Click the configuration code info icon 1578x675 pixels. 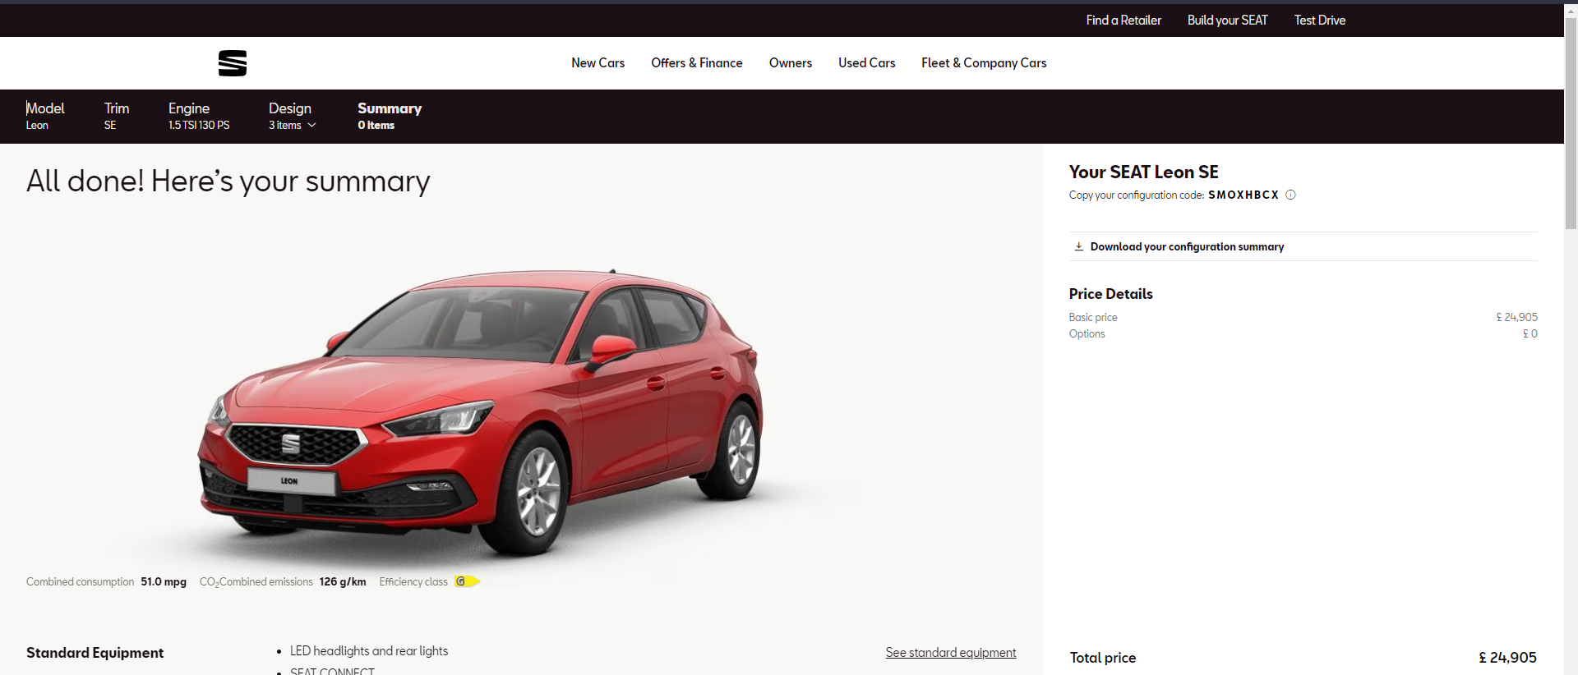click(1290, 195)
